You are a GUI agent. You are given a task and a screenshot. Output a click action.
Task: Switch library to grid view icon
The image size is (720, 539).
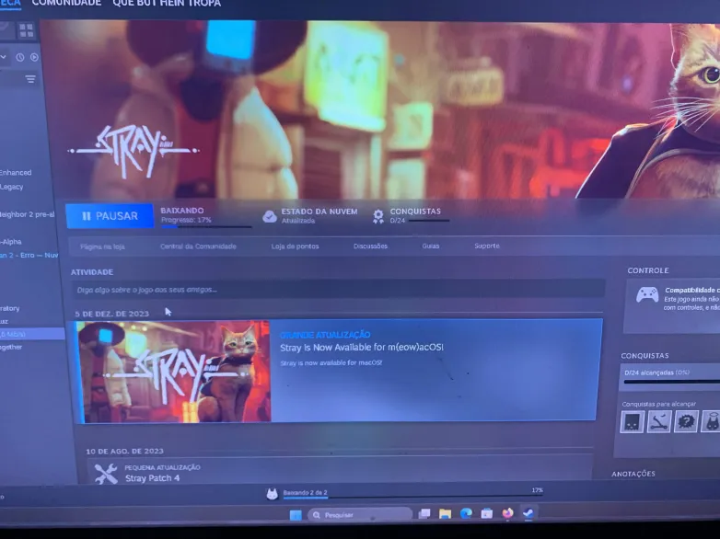pyautogui.click(x=26, y=30)
